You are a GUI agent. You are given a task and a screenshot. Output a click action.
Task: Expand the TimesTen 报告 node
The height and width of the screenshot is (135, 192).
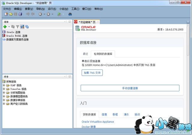pos(4,89)
